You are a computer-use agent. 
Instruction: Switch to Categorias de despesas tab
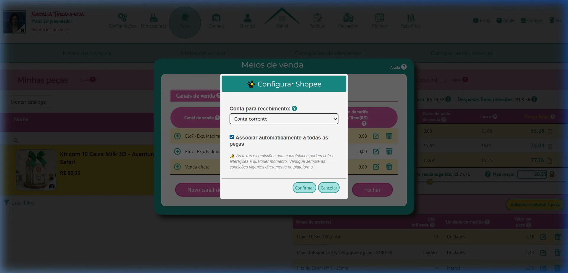[328, 53]
